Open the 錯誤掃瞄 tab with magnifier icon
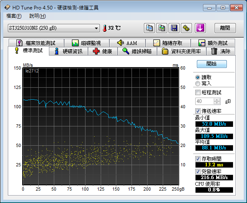The height and width of the screenshot is (203, 247). coord(137,51)
